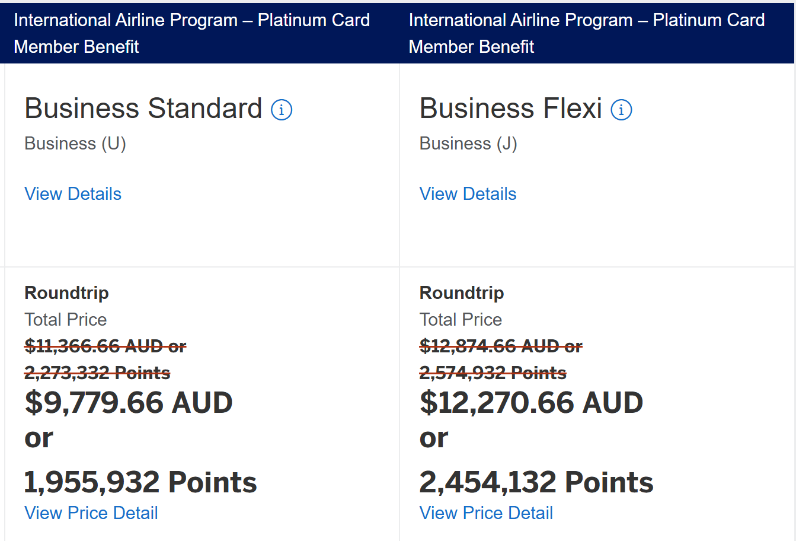The width and height of the screenshot is (796, 541).
Task: Click the struck-through $12,874.66 AUD price
Action: click(x=500, y=346)
